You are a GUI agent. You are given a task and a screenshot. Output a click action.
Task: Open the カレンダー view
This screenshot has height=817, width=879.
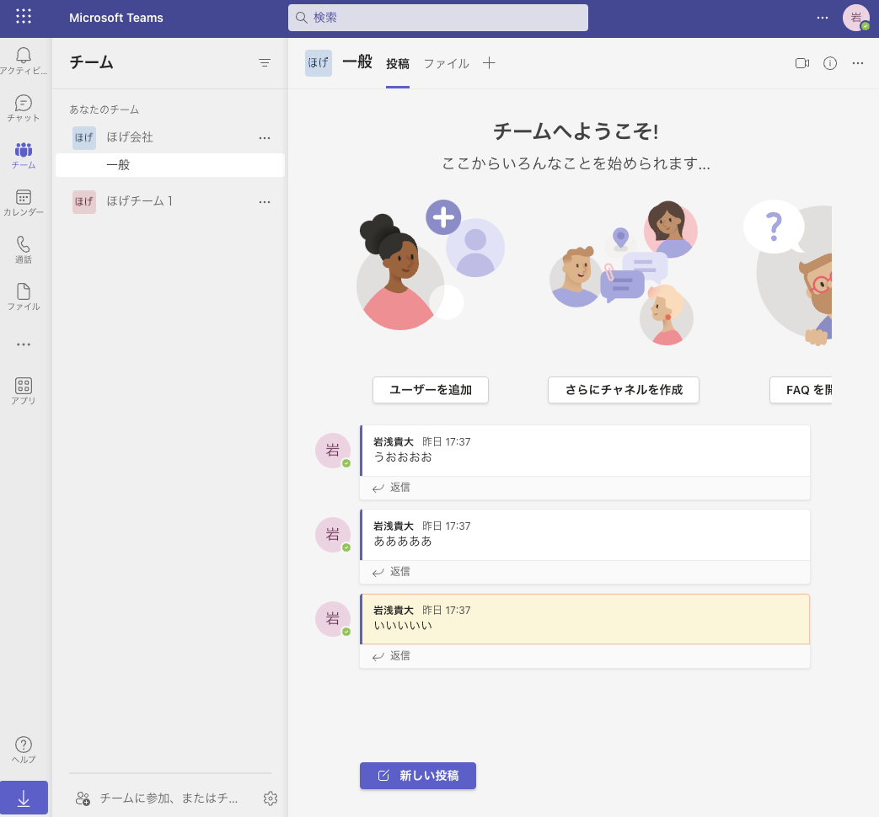24,202
